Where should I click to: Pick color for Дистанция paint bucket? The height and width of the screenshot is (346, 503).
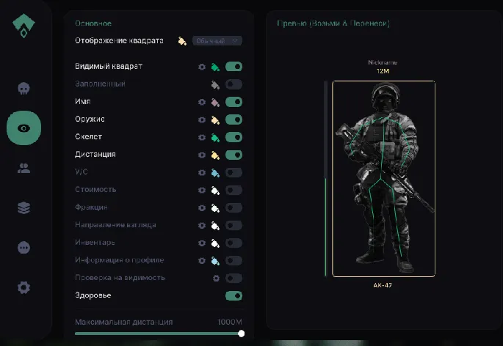216,155
